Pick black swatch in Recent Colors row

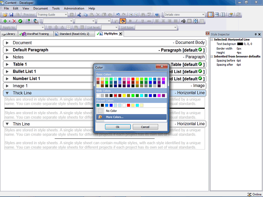[x=102, y=105]
